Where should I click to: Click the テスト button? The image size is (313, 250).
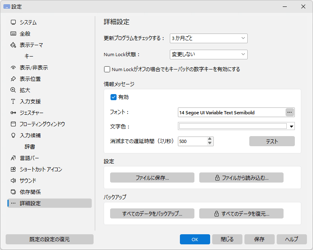click(x=272, y=141)
